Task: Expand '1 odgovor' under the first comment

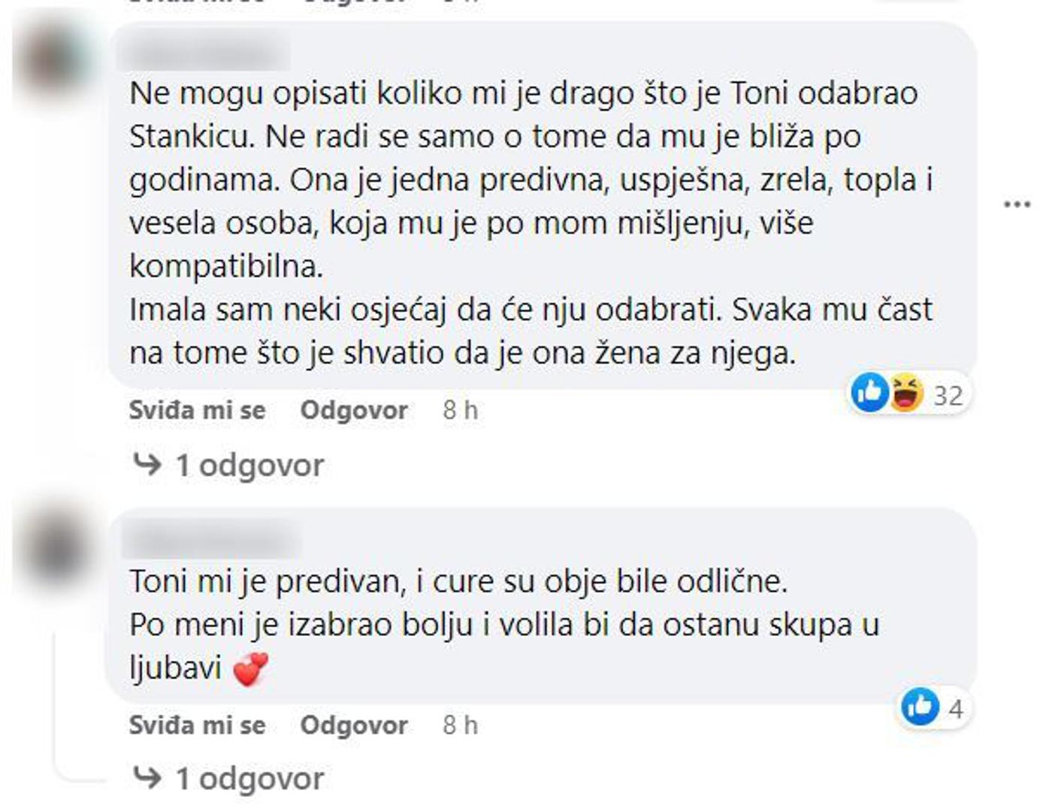Action: point(249,465)
